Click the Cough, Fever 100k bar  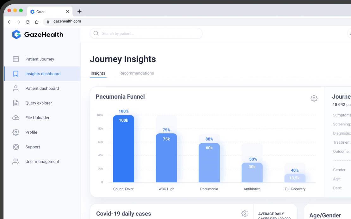point(124,149)
